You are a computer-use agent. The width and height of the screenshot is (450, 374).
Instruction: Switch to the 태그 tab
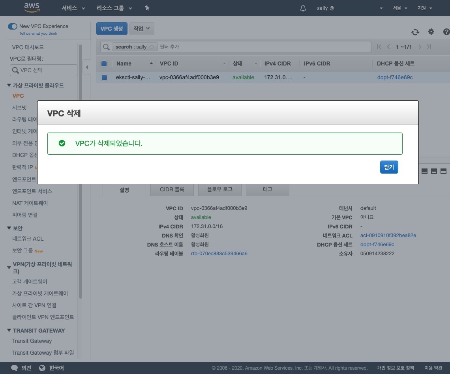[268, 189]
